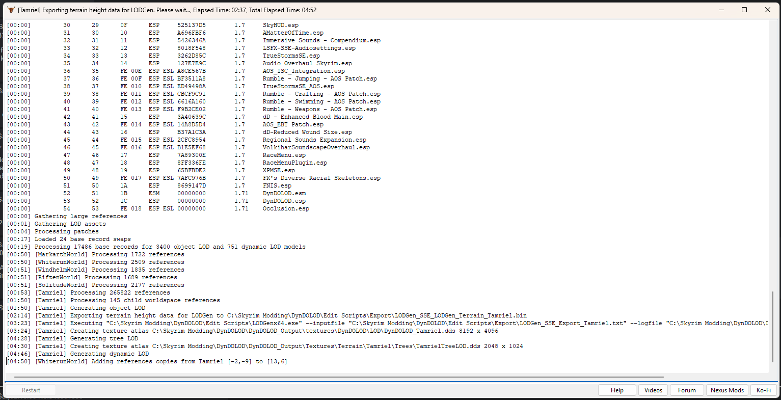The image size is (781, 400).
Task: Open the Help button
Action: [x=617, y=390]
